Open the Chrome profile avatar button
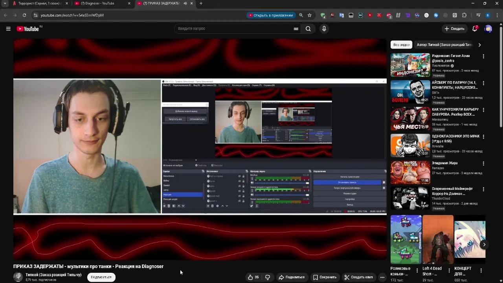The image size is (503, 283). [x=488, y=15]
